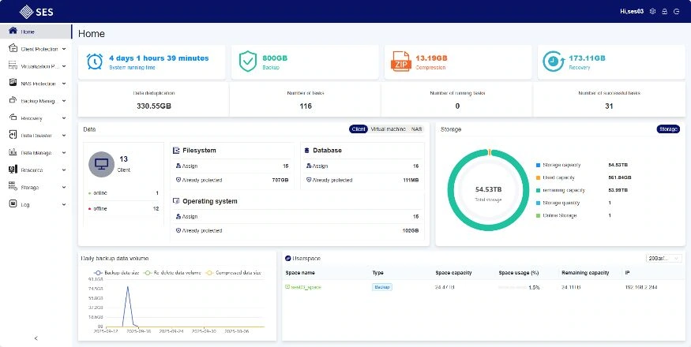Image resolution: width=691 pixels, height=347 pixels.
Task: Click the user profile icon in header
Action: (664, 12)
